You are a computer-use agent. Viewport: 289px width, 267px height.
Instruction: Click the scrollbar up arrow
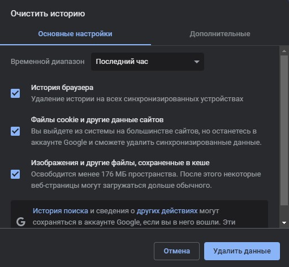[x=284, y=51]
